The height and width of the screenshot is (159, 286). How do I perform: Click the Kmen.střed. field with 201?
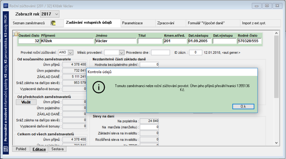[175, 41]
